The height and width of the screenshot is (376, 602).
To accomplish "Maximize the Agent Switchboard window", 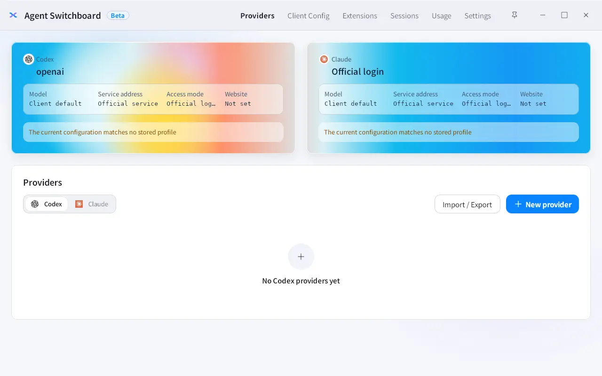I will click(564, 15).
